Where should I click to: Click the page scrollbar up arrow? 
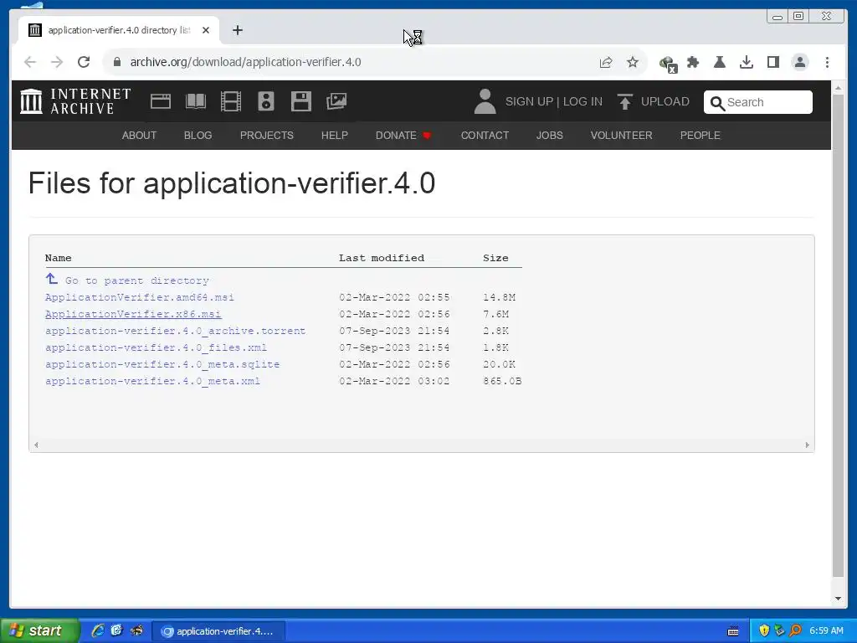click(838, 87)
